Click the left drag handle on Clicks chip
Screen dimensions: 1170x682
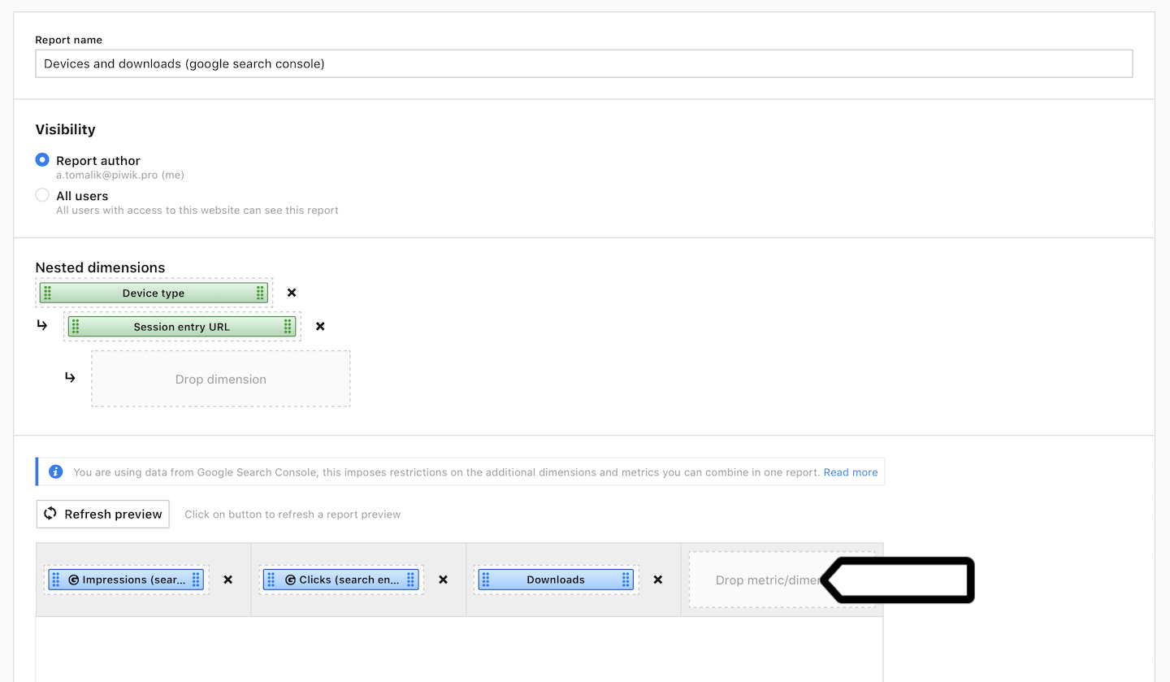(271, 580)
